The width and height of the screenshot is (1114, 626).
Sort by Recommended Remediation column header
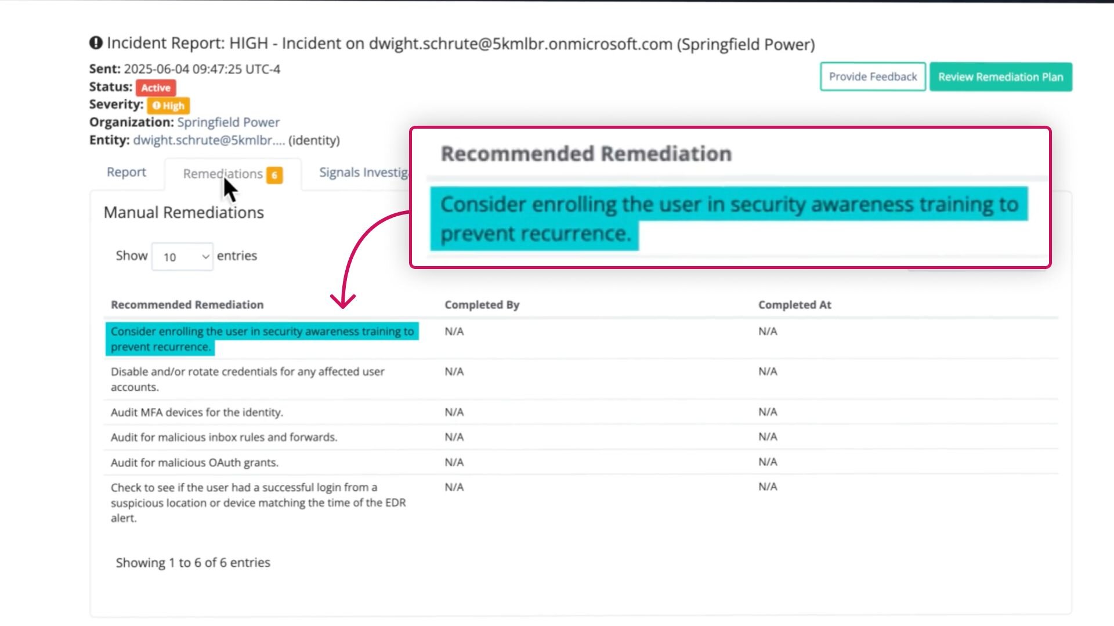[x=187, y=305]
